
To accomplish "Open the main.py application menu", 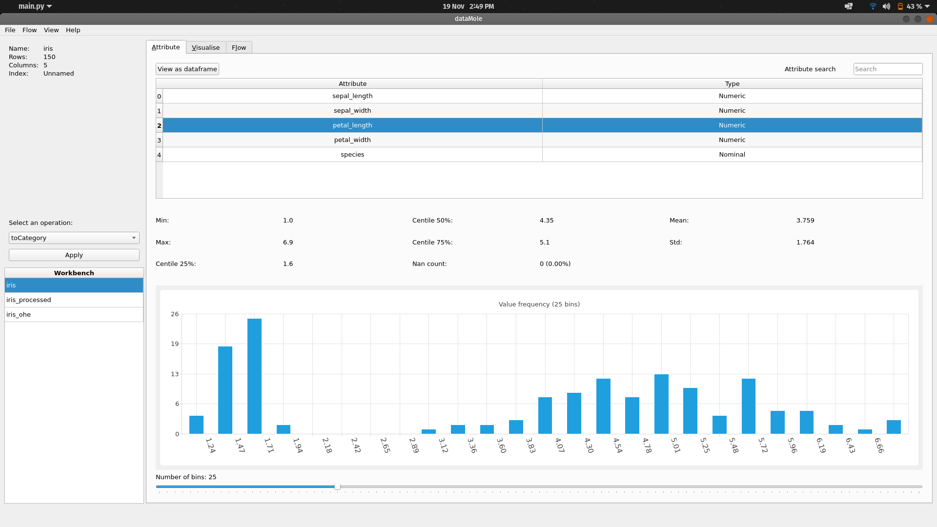I will (35, 6).
